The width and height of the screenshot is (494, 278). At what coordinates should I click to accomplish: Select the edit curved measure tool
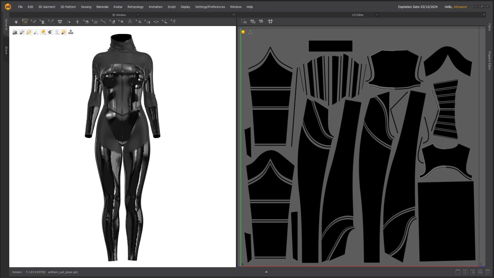[x=165, y=22]
